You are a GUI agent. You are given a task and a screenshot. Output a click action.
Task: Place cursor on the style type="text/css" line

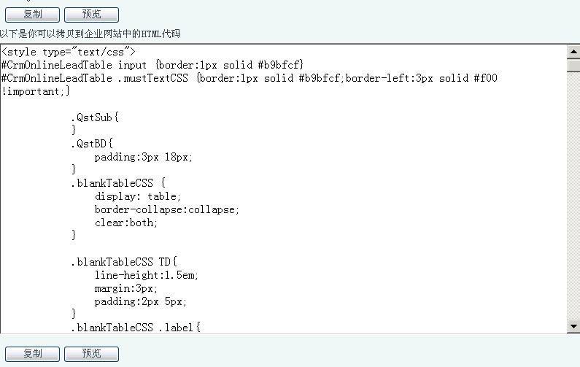(x=69, y=52)
